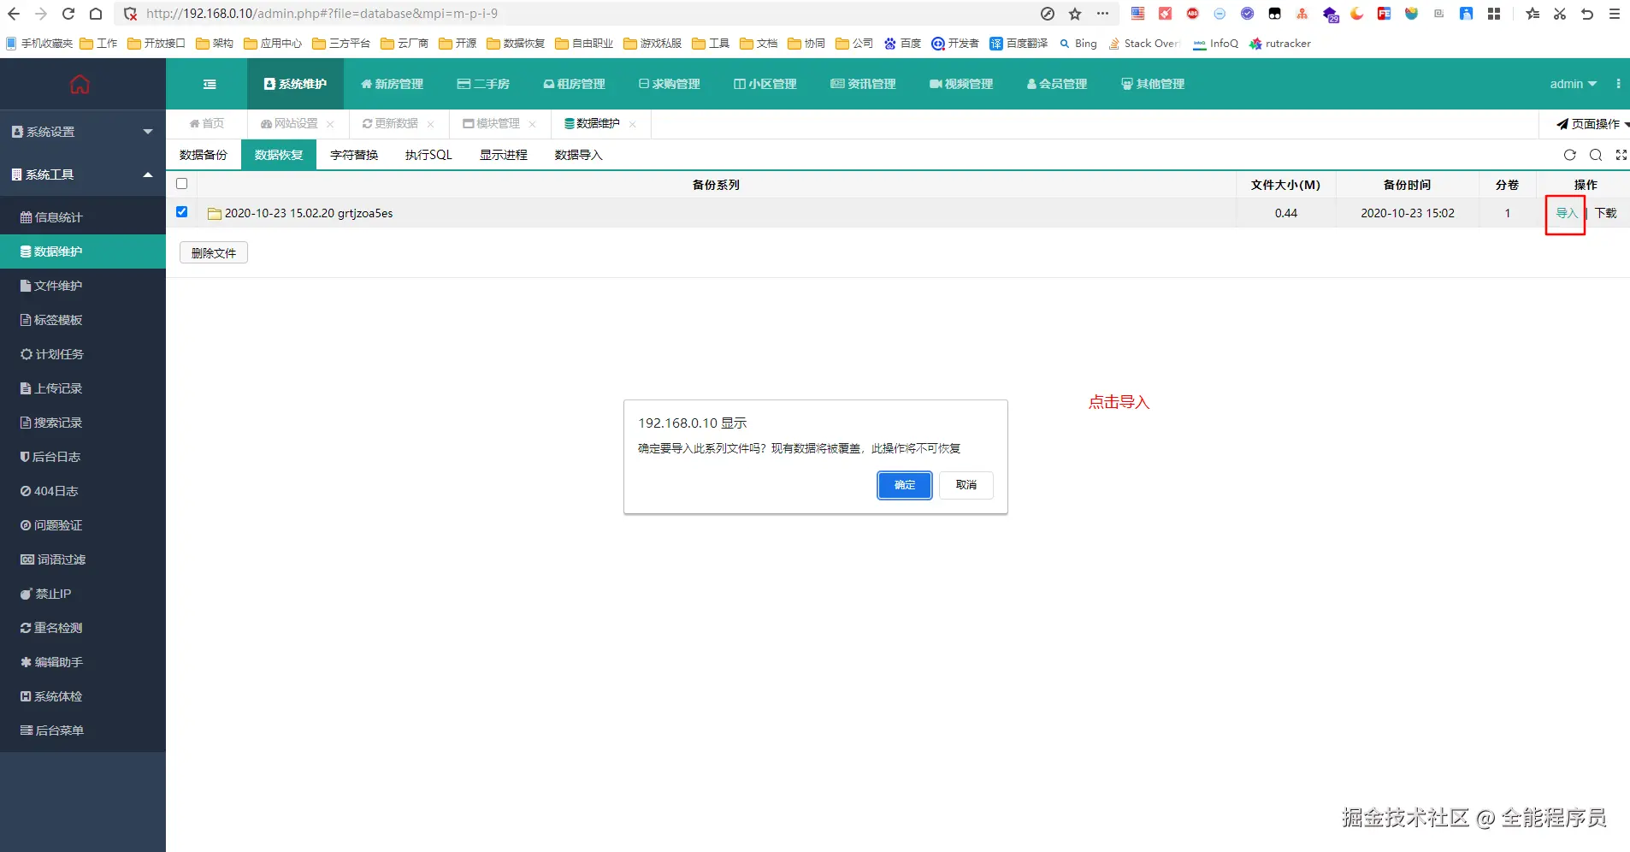The height and width of the screenshot is (852, 1630).
Task: Cancel the import dialog with 取消
Action: (966, 485)
